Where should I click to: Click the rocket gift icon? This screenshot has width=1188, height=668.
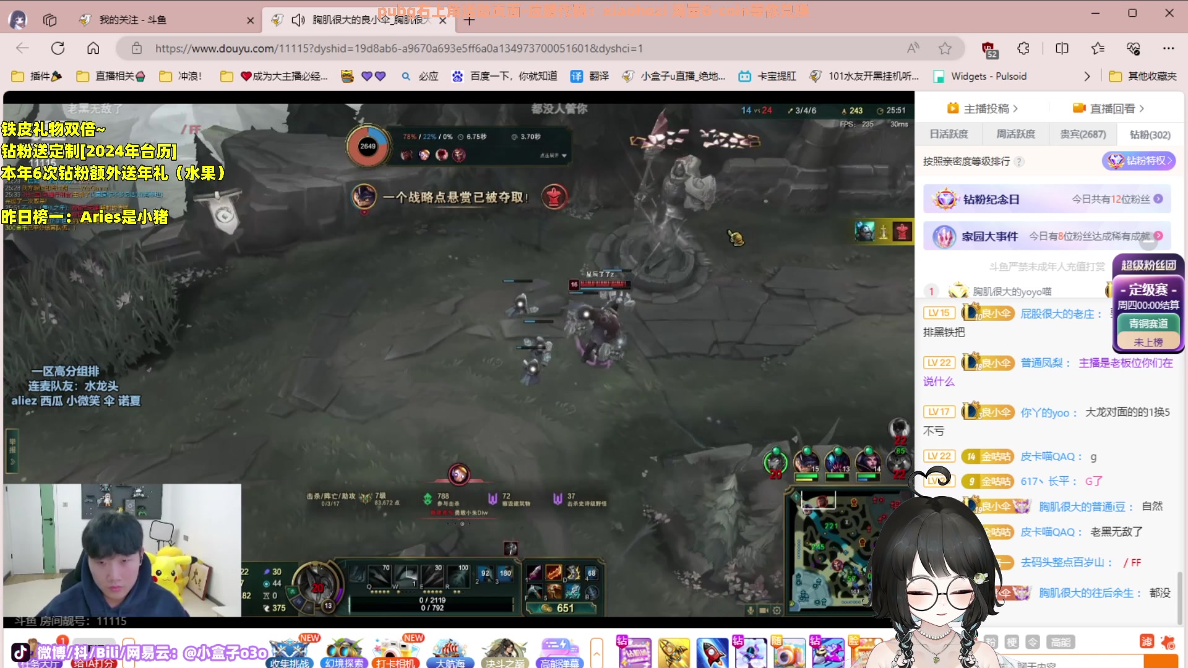(x=712, y=653)
